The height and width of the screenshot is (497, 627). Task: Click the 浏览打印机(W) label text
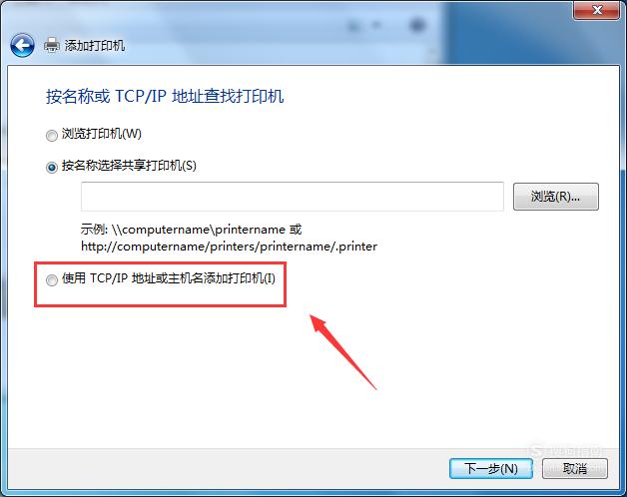point(102,134)
